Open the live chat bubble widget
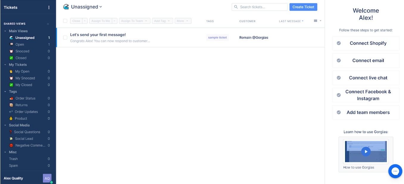Image resolution: width=404 pixels, height=184 pixels. click(x=395, y=171)
